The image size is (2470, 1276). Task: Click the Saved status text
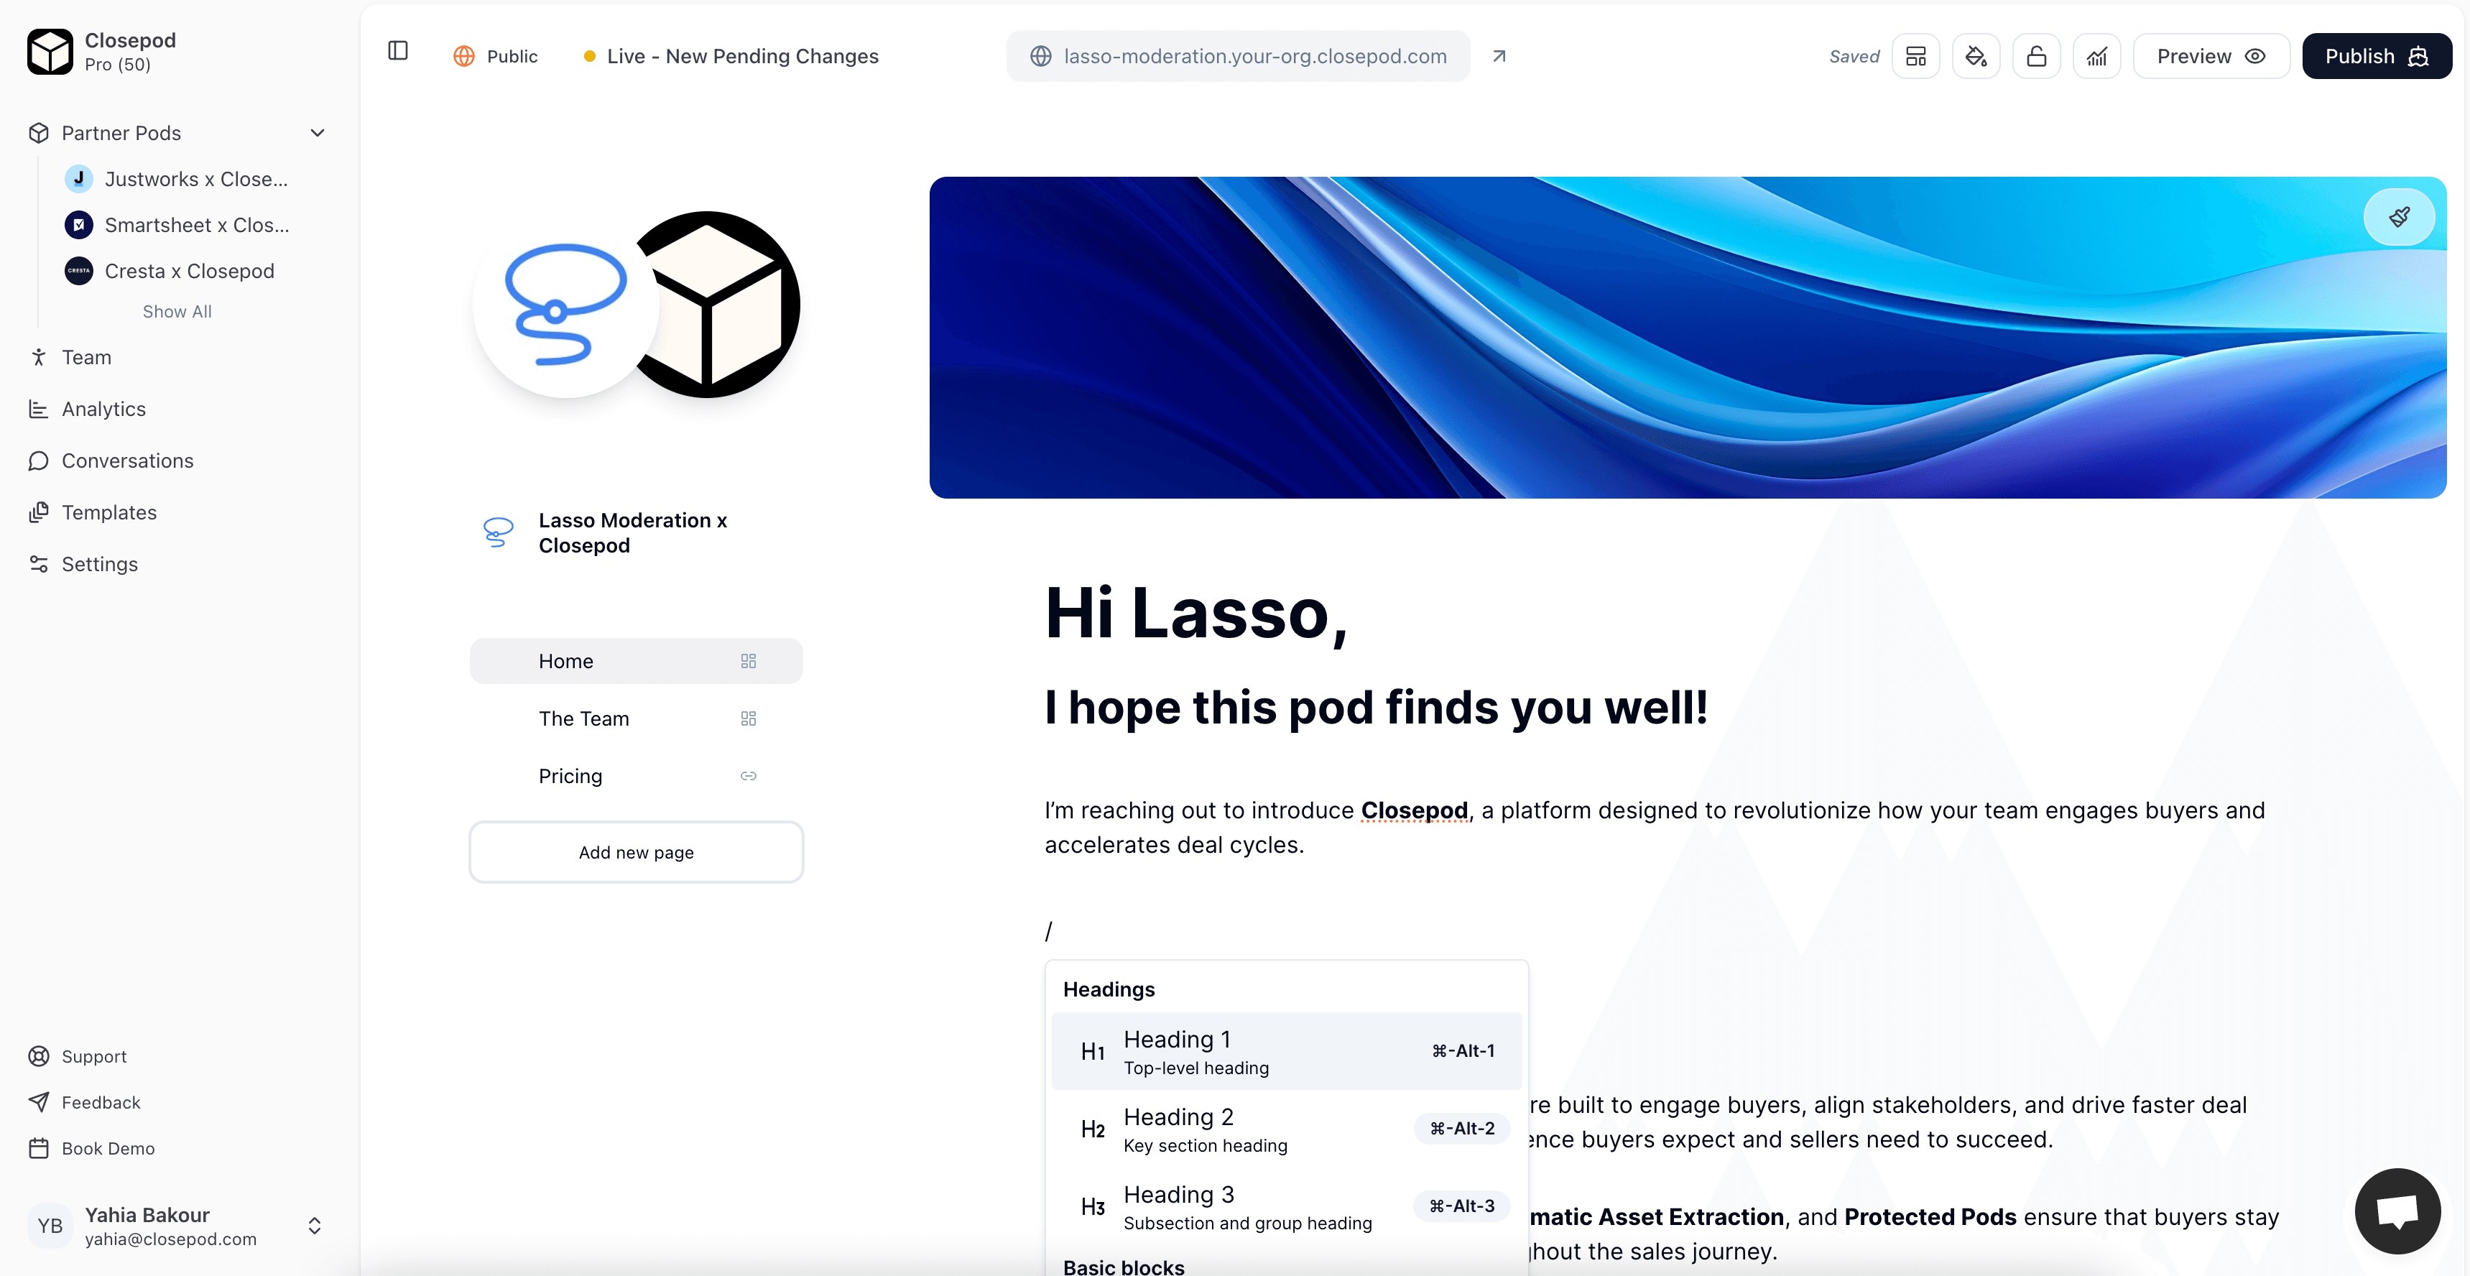tap(1854, 57)
